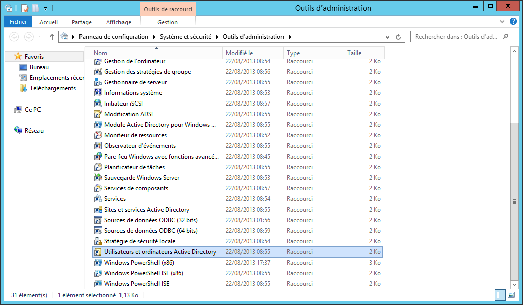This screenshot has width=523, height=305.
Task: Sort by the Nom column header
Action: pos(153,53)
